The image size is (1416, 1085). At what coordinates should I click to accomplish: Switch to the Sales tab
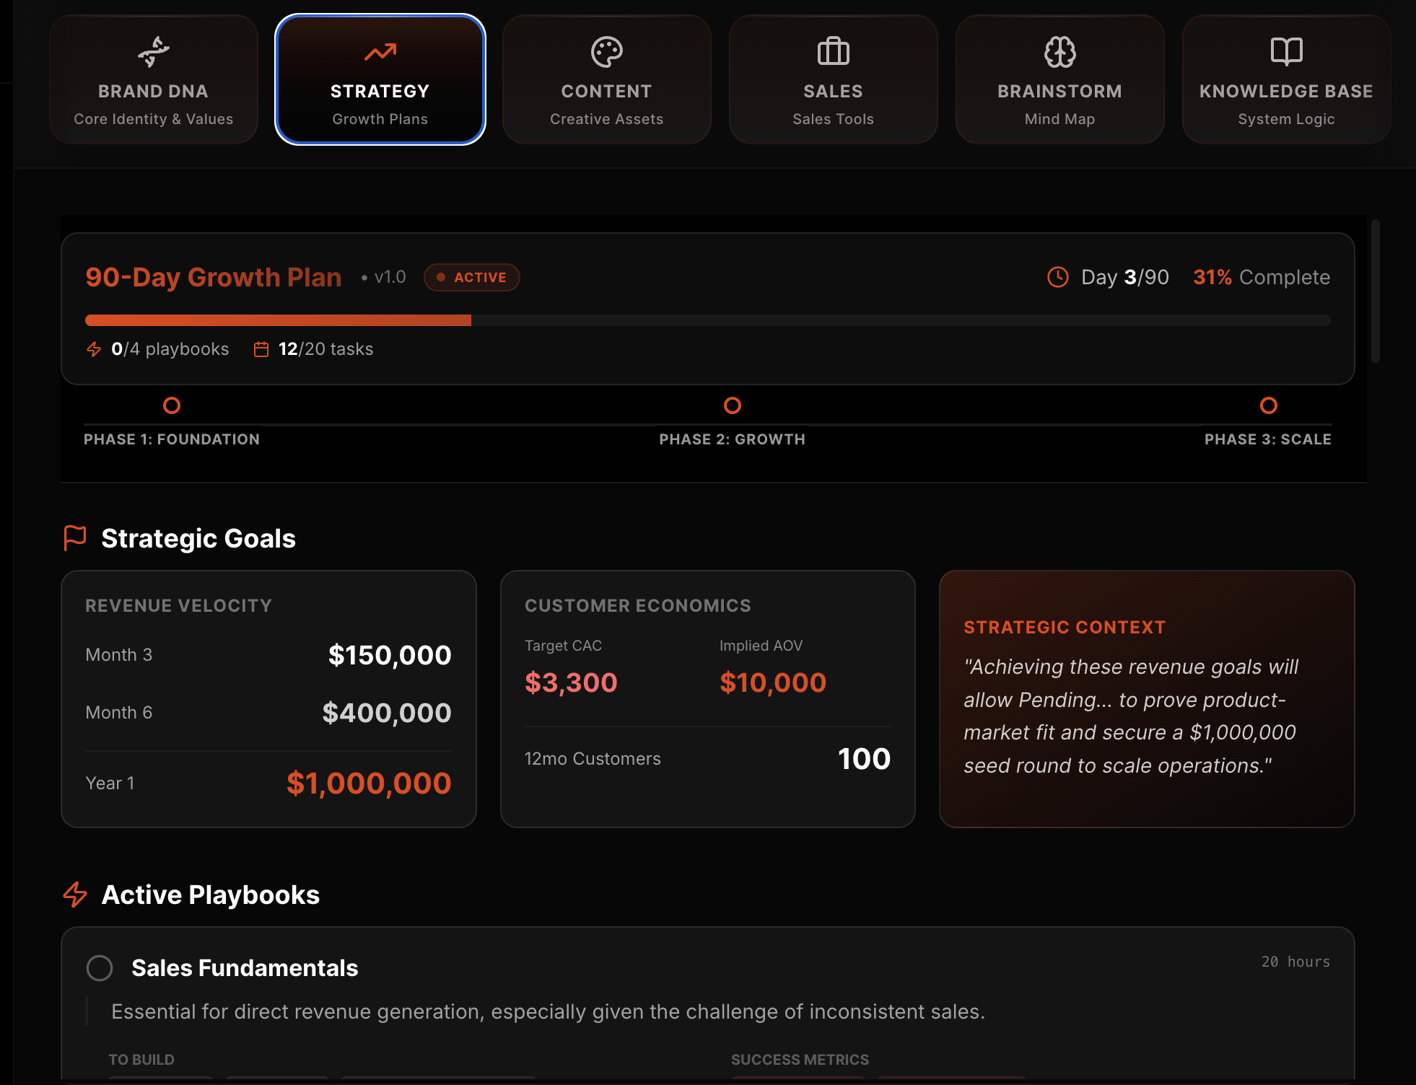click(833, 79)
